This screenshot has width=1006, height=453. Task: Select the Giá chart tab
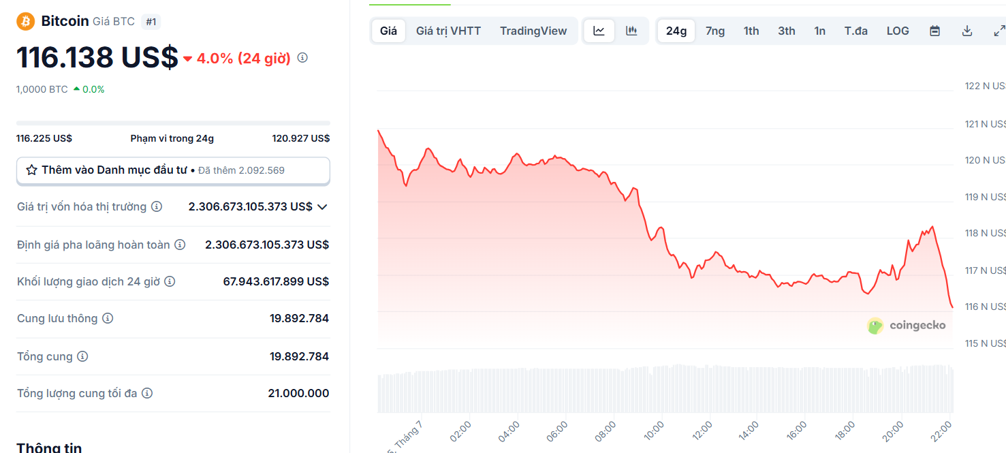point(388,31)
